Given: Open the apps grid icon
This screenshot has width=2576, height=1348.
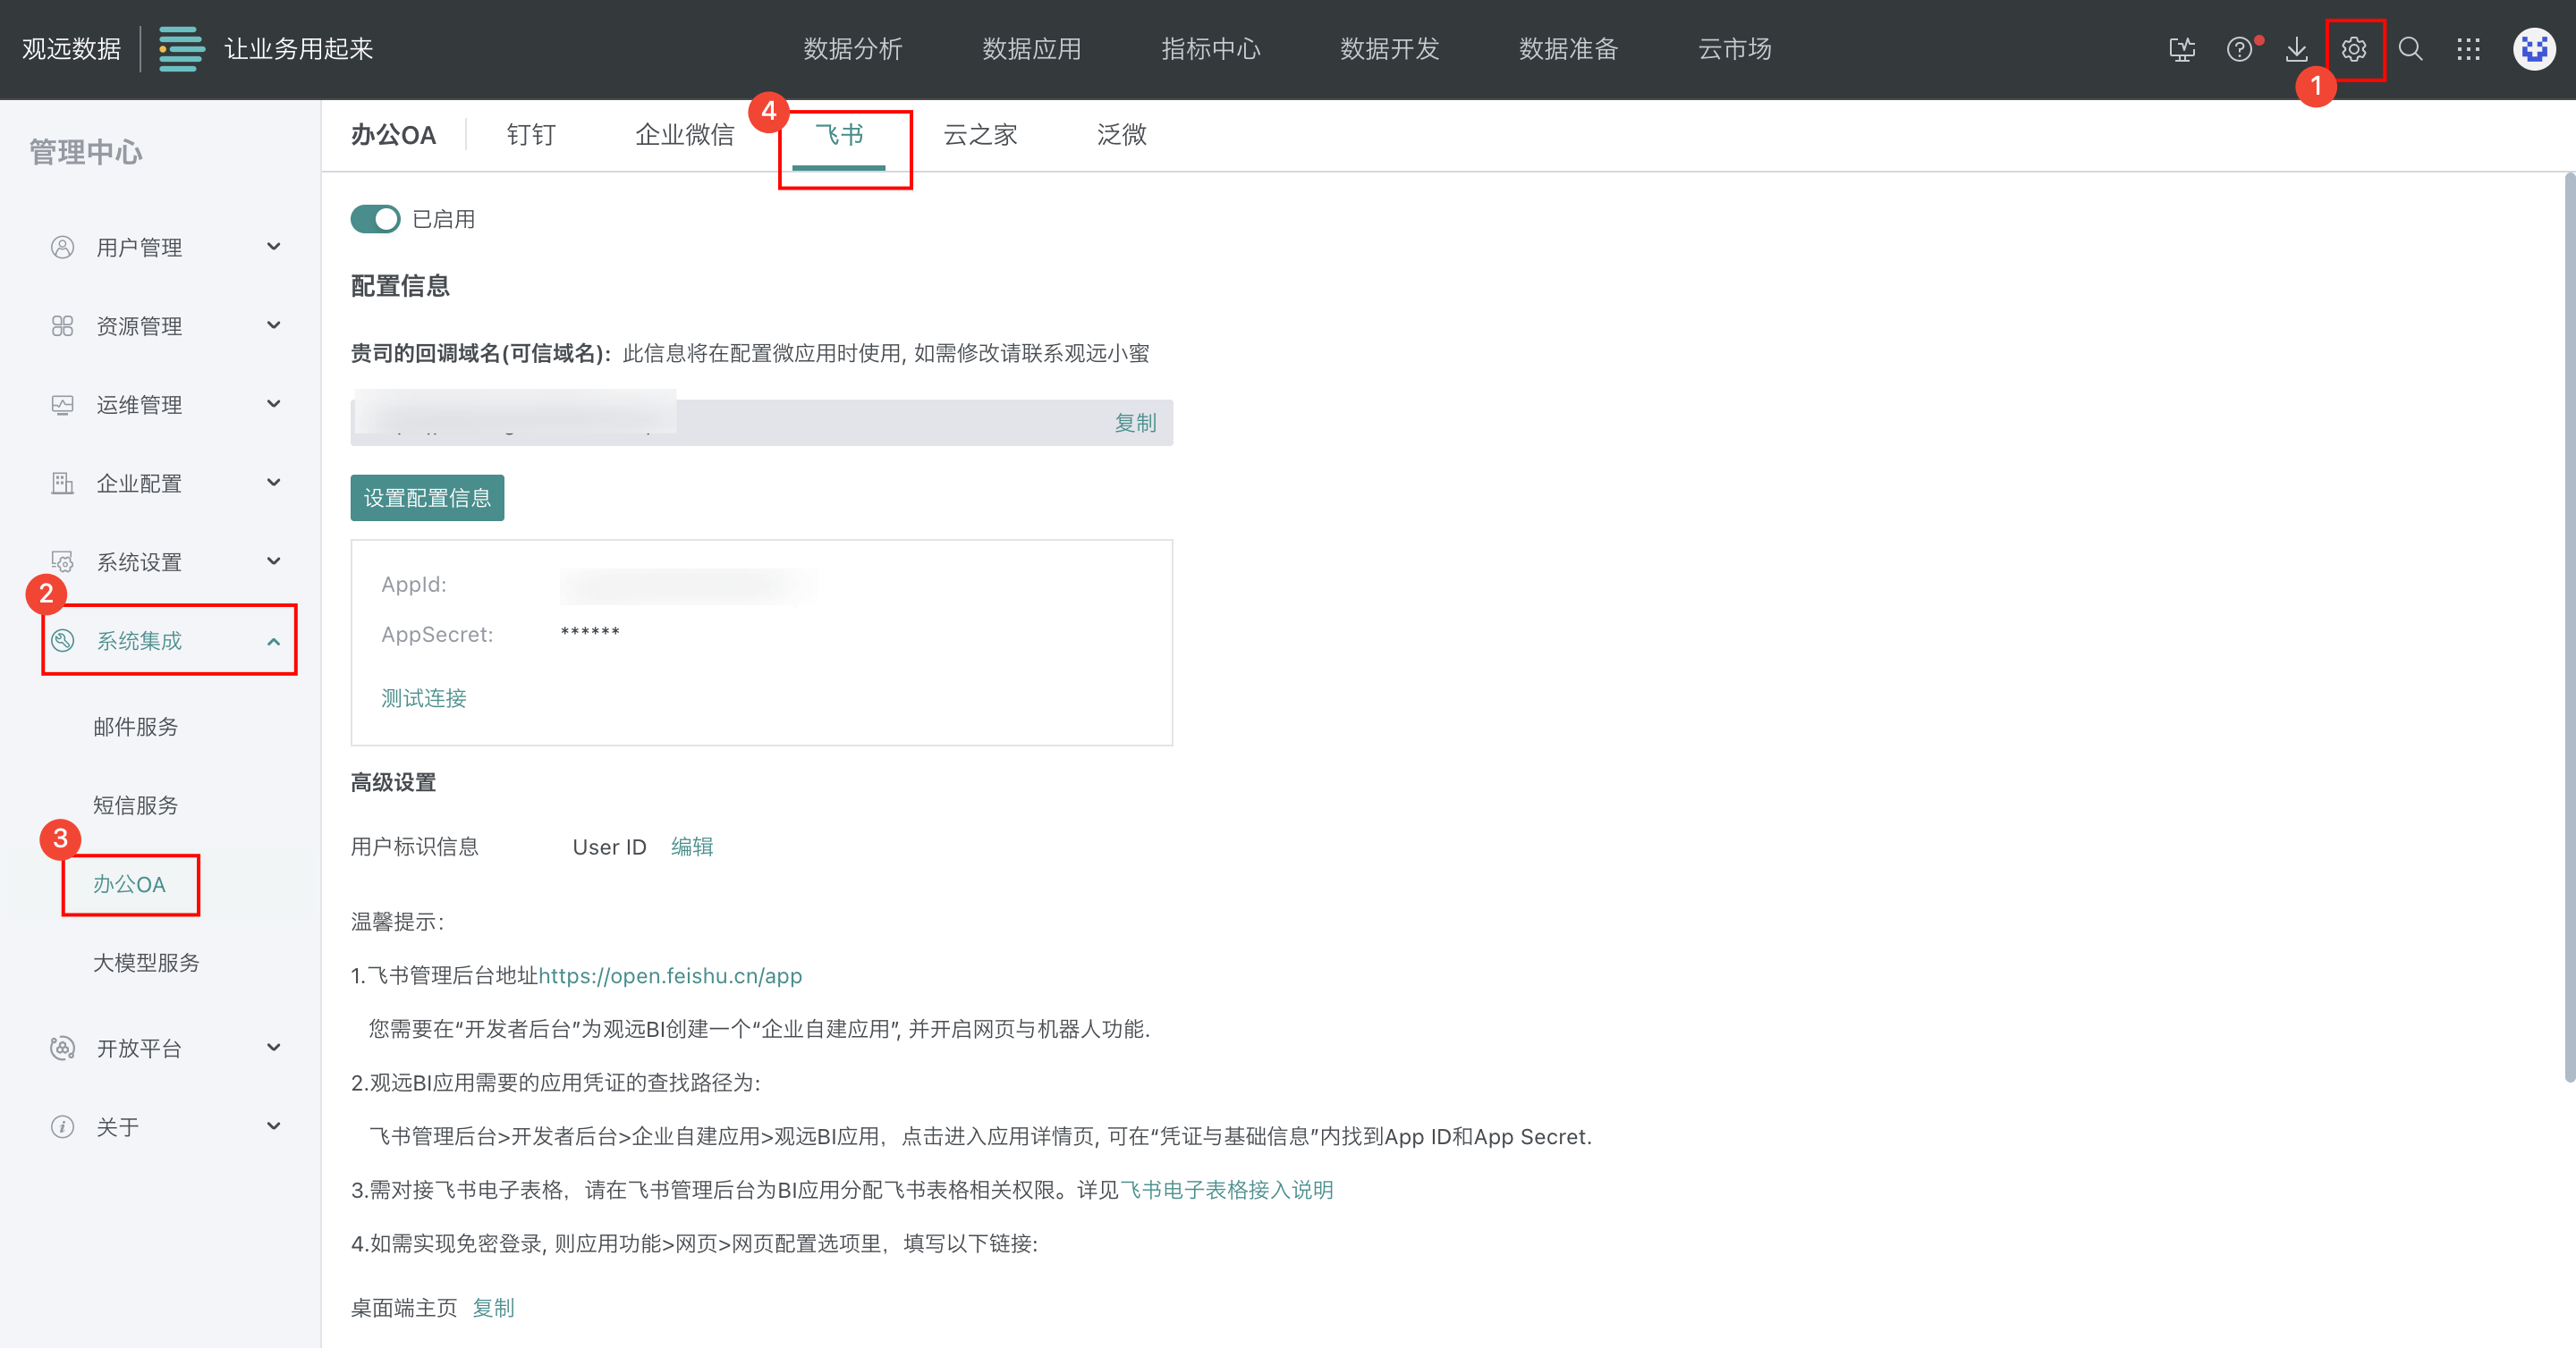Looking at the screenshot, I should click(2468, 49).
